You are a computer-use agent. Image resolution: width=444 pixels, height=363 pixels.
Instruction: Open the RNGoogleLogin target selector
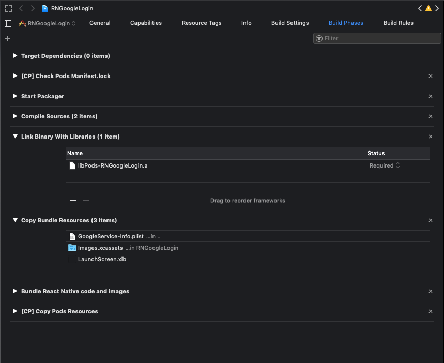click(x=47, y=23)
